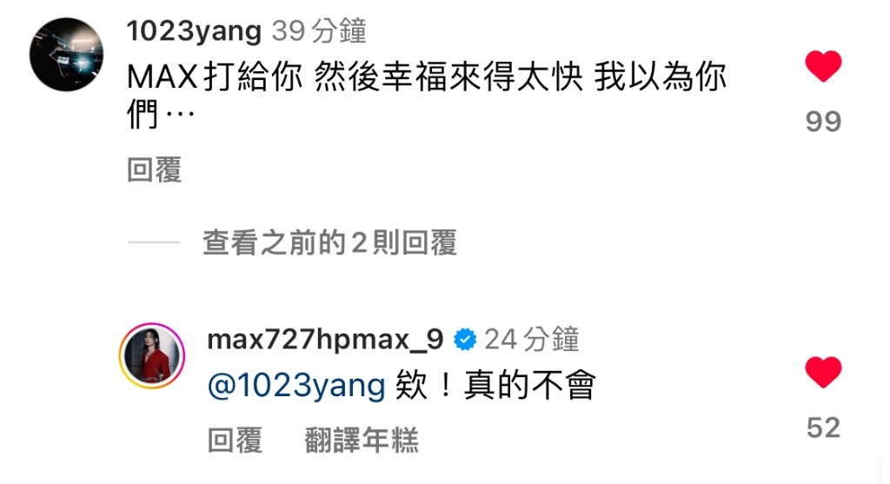
Task: Expand 查看之前的2則回覆 previous replies
Action: 329,242
